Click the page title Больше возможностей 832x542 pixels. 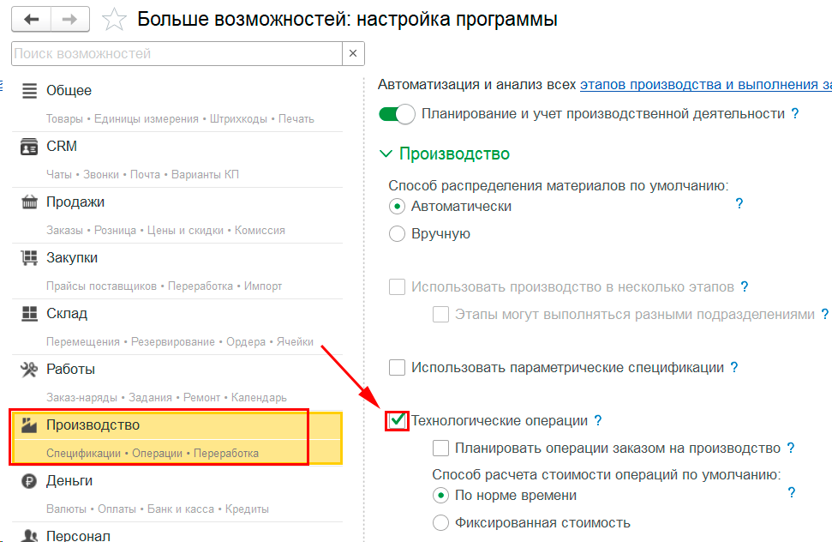(347, 20)
